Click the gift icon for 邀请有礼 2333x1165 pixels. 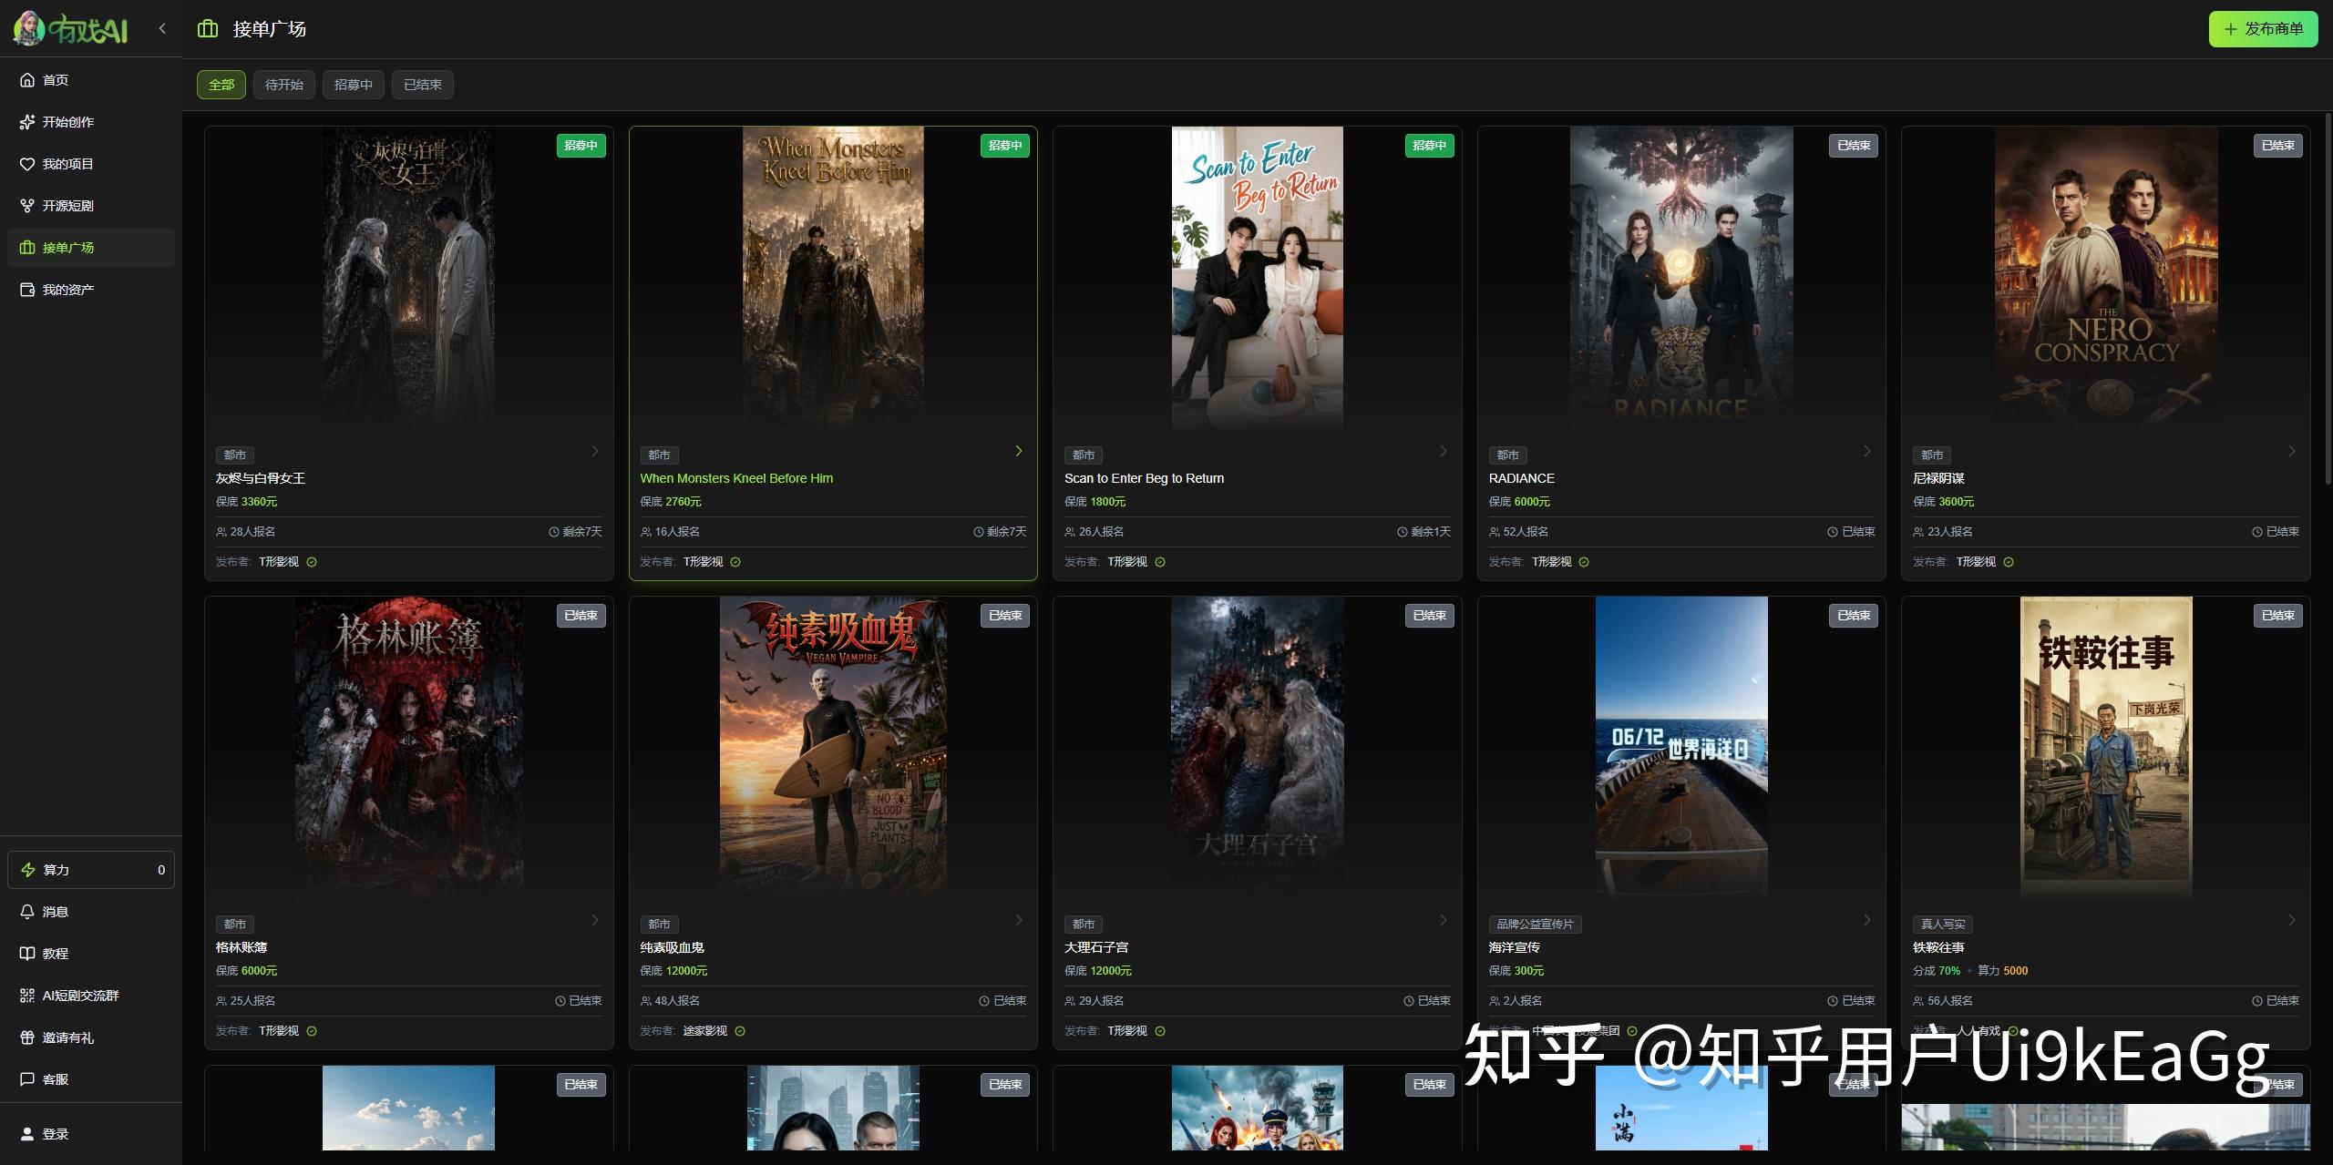coord(27,1037)
